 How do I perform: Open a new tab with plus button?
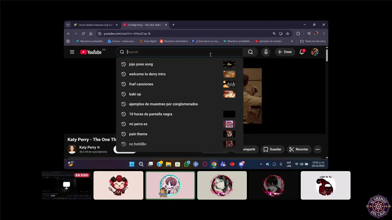pyautogui.click(x=173, y=25)
